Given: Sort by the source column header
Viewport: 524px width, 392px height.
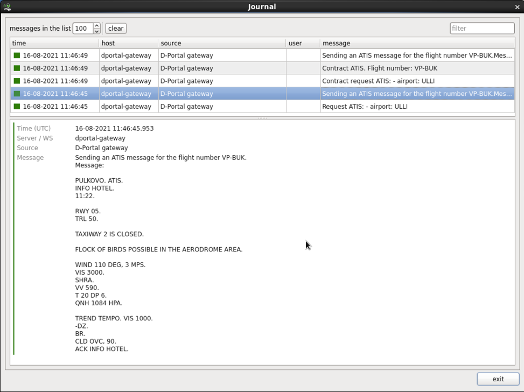Looking at the screenshot, I should click(x=221, y=43).
